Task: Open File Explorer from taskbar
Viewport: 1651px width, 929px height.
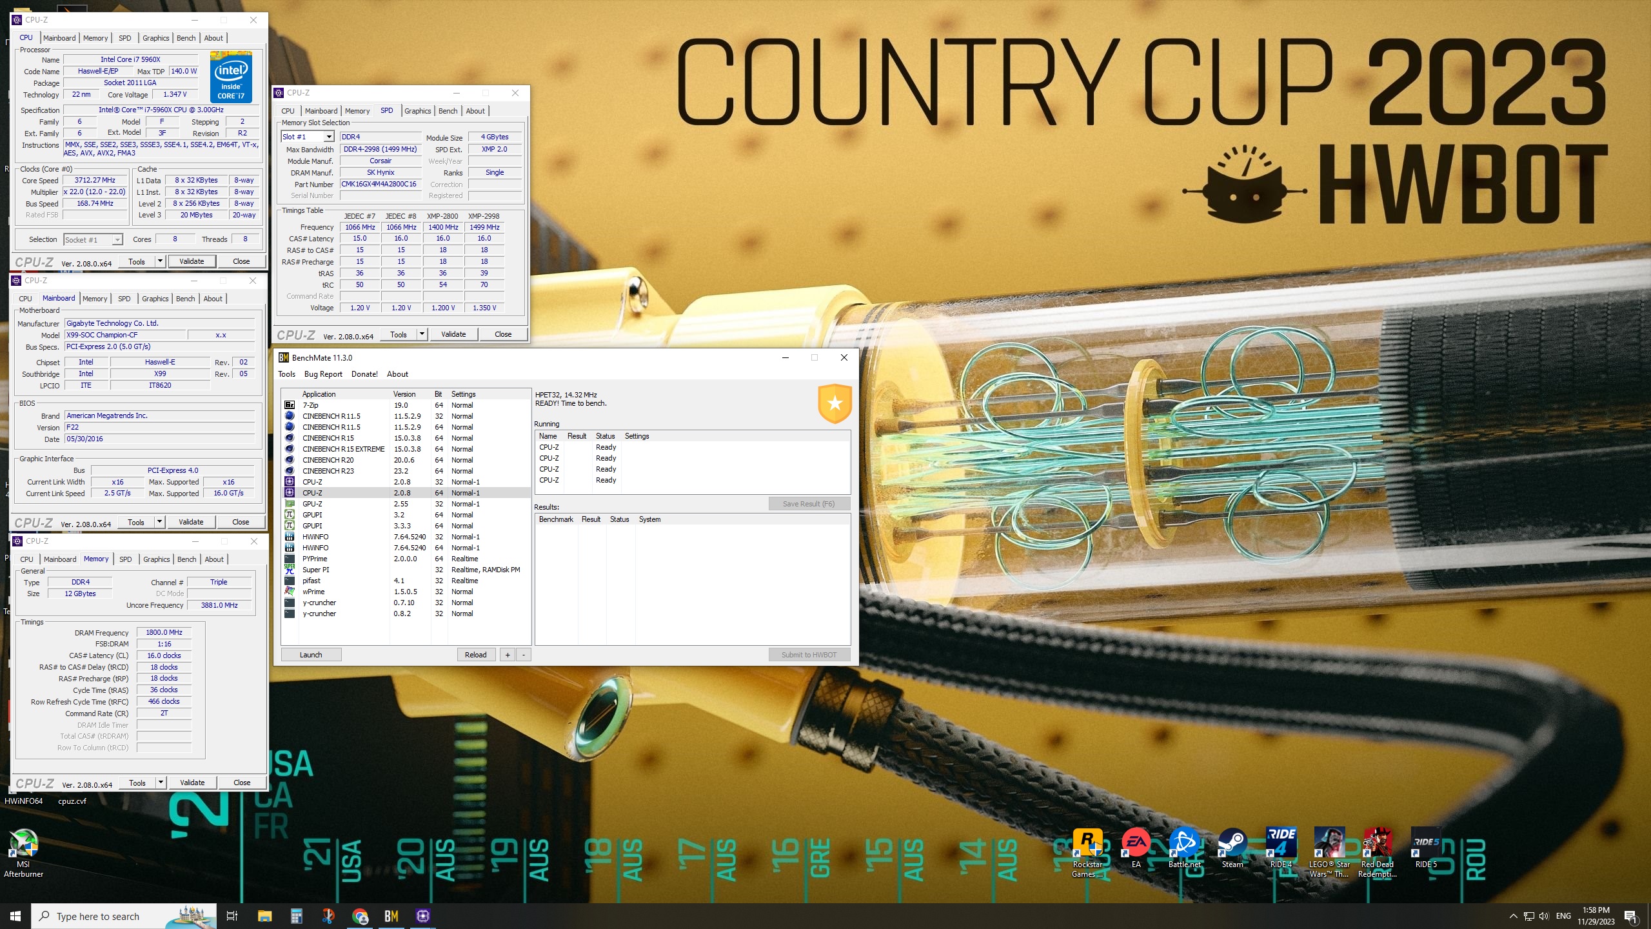Action: 264,916
